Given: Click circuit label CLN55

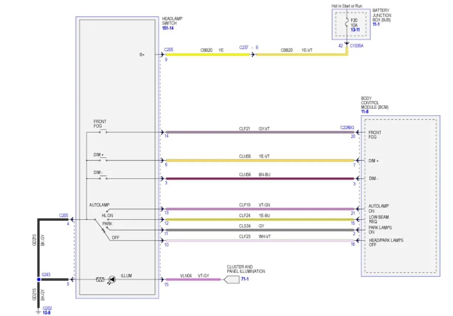Looking at the screenshot, I should [245, 156].
